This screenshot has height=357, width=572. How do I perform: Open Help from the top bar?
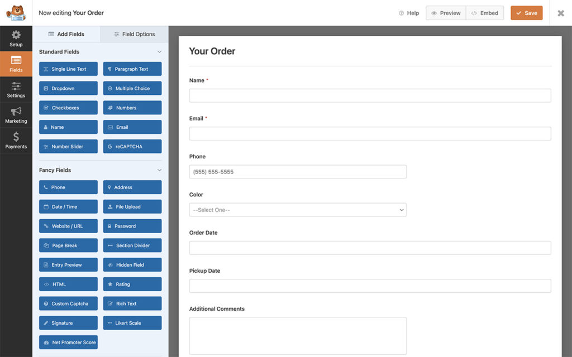408,13
